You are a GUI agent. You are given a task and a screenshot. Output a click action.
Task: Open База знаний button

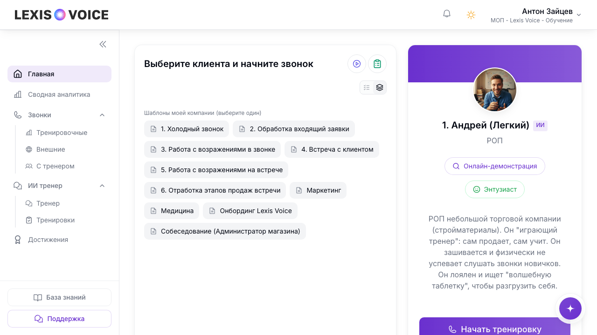pos(59,297)
